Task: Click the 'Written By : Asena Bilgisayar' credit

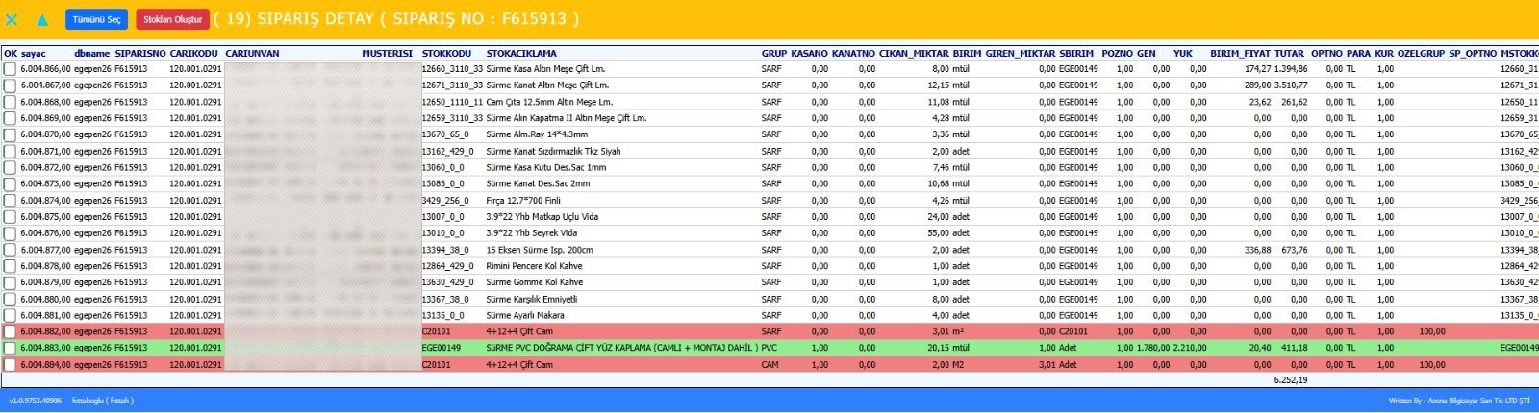Action: point(1459,401)
